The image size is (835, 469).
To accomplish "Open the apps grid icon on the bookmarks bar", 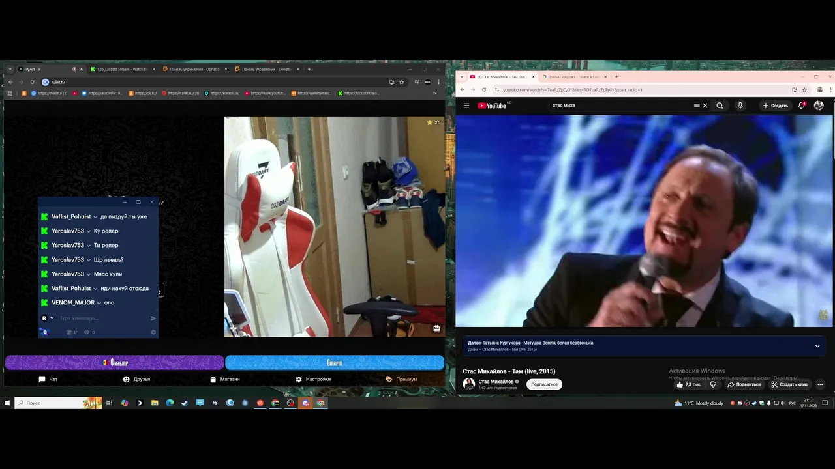I will [x=10, y=93].
